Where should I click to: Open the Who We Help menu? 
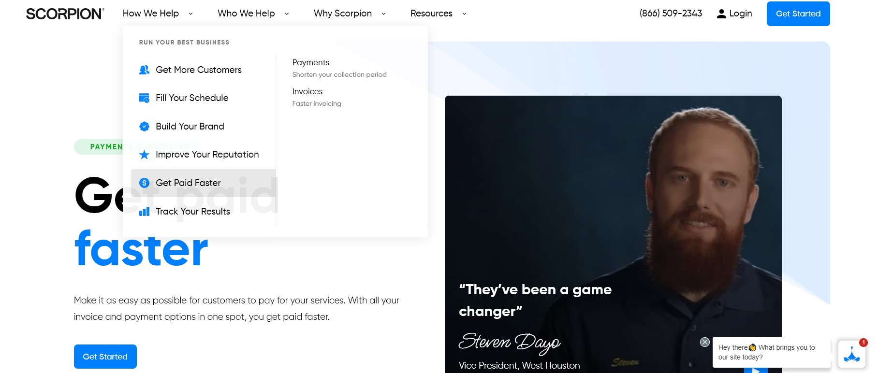click(x=246, y=14)
